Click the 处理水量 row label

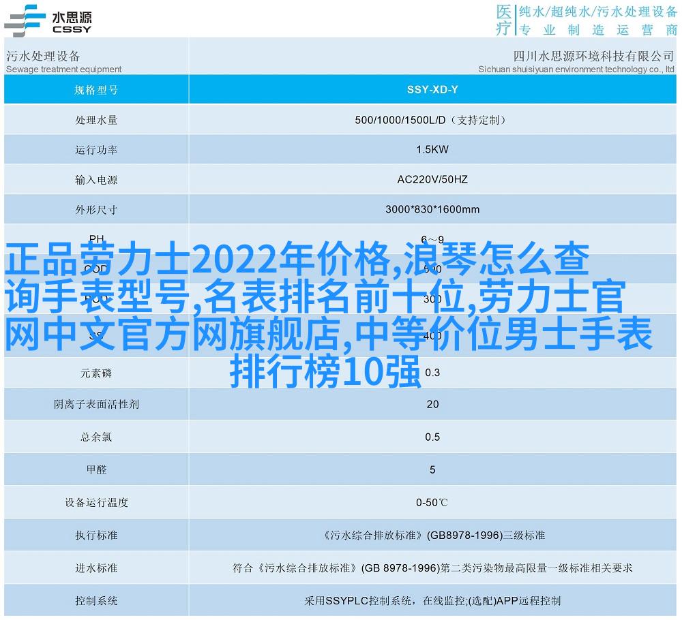tap(96, 120)
